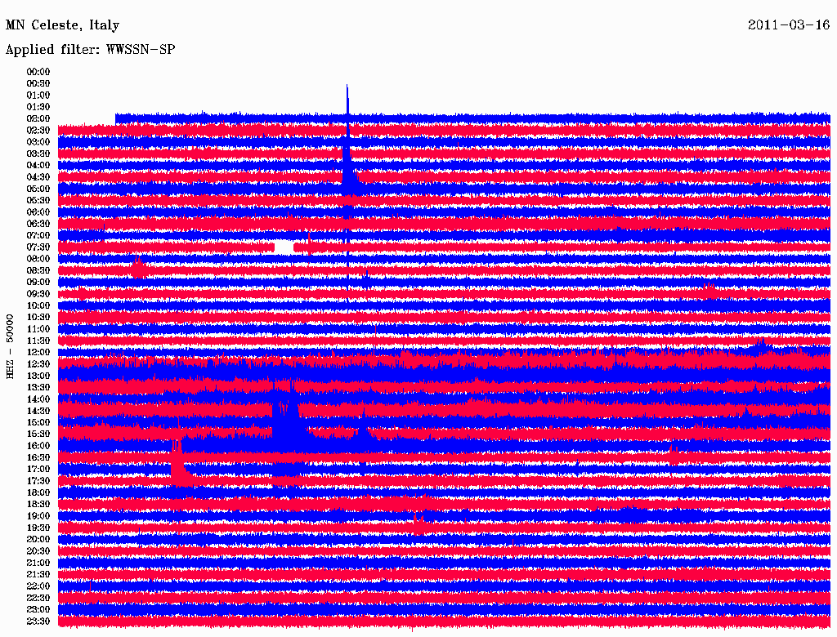This screenshot has width=837, height=637.
Task: Click the 09:00 time label
Action: click(38, 283)
